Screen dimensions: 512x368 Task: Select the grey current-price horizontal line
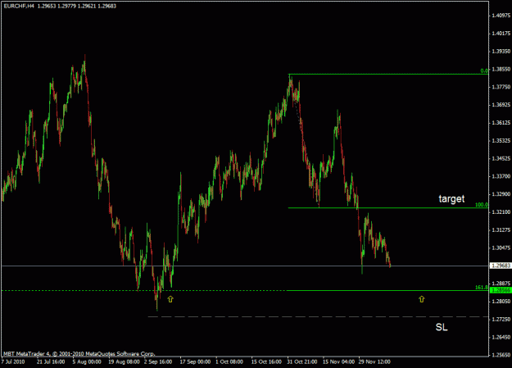(x=245, y=266)
